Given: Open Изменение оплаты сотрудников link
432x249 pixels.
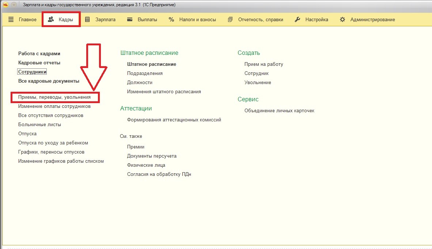Looking at the screenshot, I should pos(54,106).
